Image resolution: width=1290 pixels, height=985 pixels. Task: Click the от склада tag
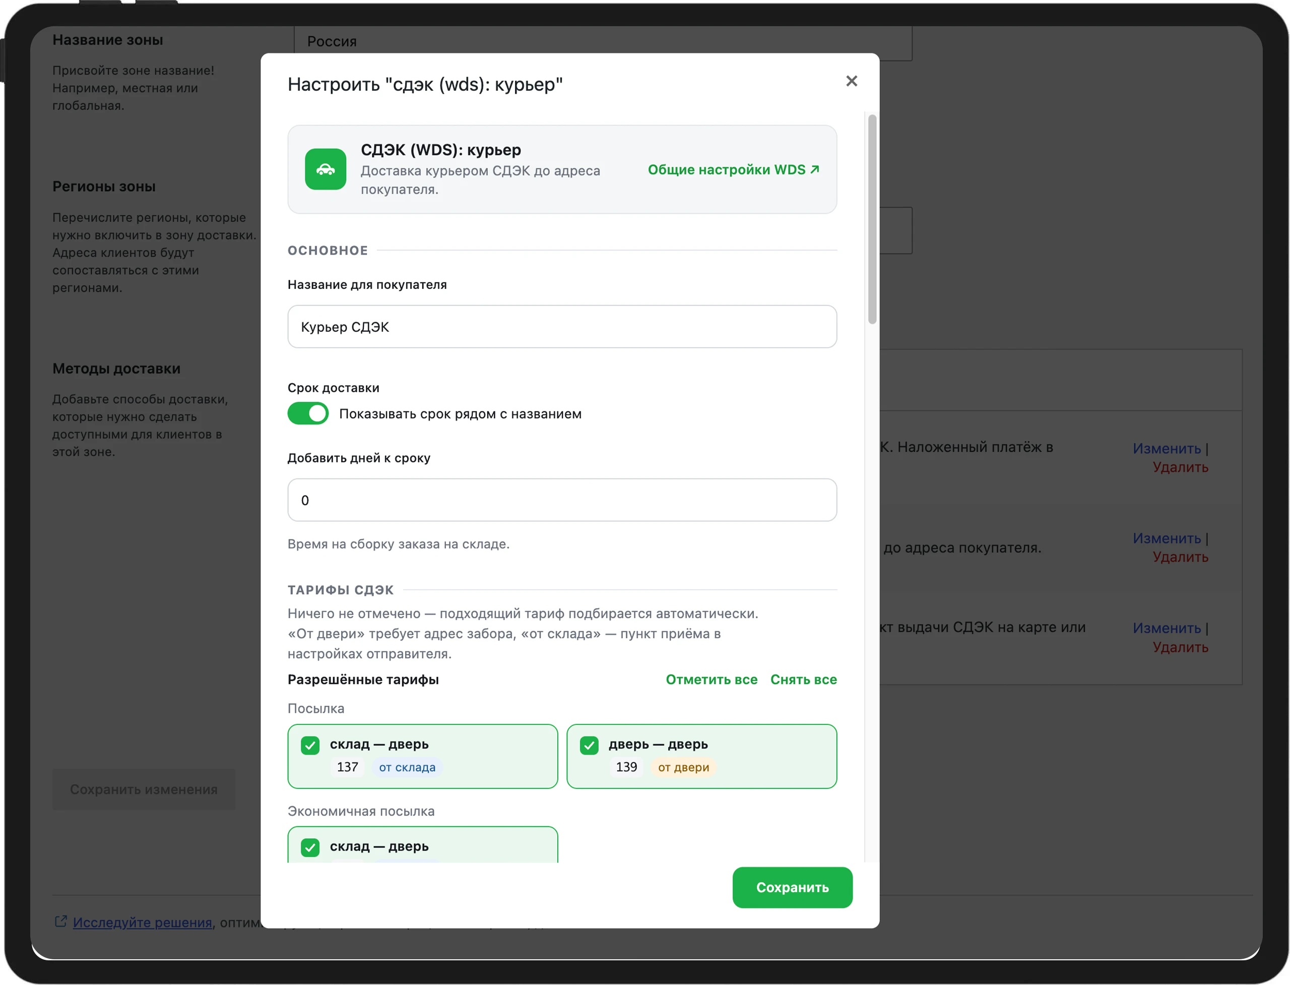coord(407,767)
